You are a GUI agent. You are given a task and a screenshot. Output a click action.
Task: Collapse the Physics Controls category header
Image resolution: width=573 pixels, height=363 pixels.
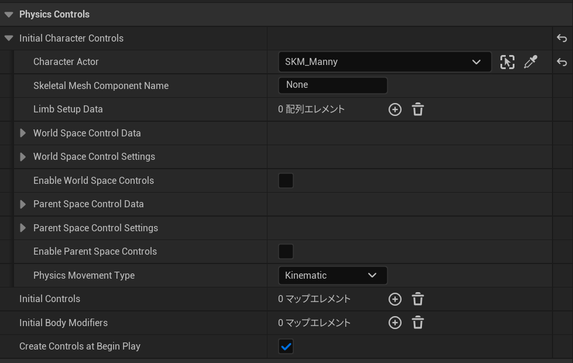point(9,14)
